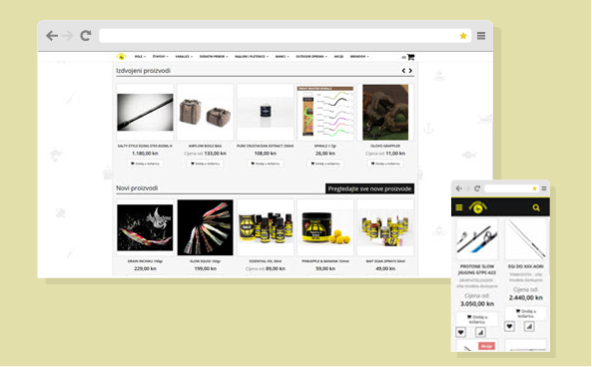Screen dimensions: 592x367
Task: Click 'Pregledajte sve nove proizvode' button
Action: [x=369, y=188]
